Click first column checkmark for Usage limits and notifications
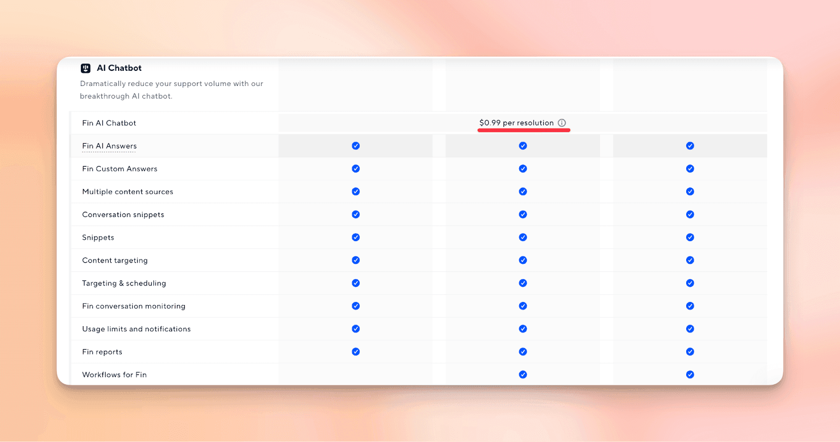This screenshot has width=840, height=442. point(356,329)
